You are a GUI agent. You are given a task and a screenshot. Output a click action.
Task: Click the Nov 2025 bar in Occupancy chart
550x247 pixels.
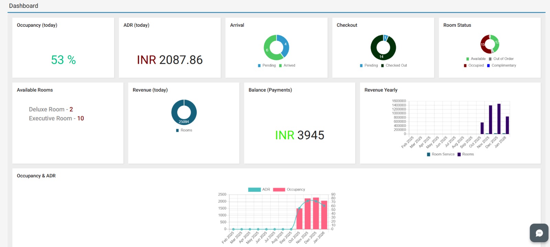pos(308,213)
